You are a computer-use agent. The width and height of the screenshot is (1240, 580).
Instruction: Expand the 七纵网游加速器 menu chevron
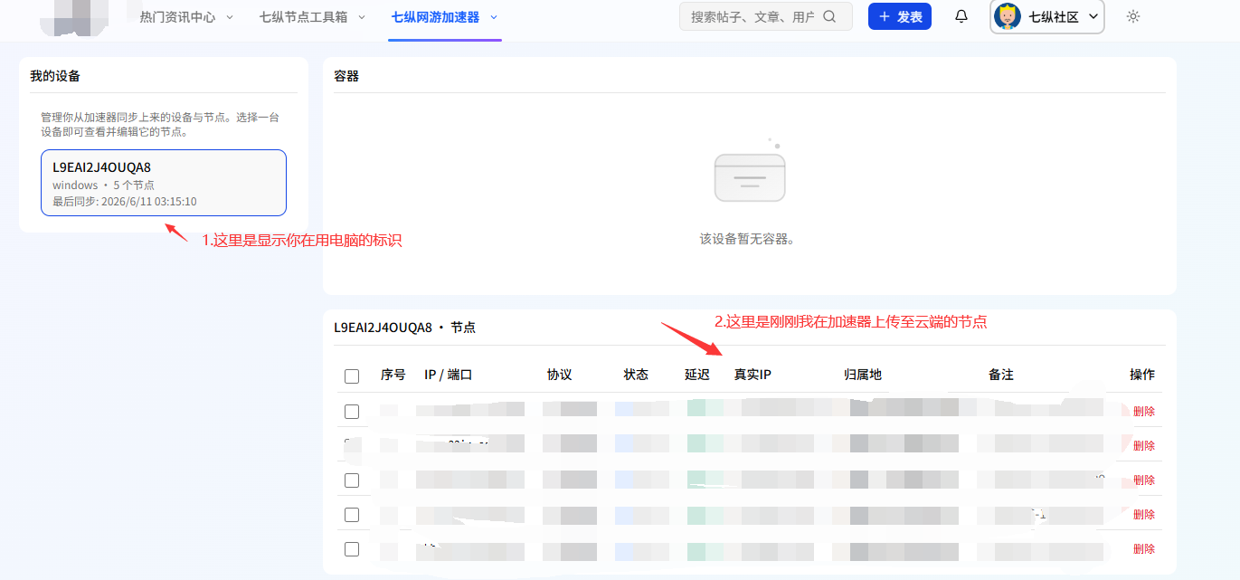494,17
